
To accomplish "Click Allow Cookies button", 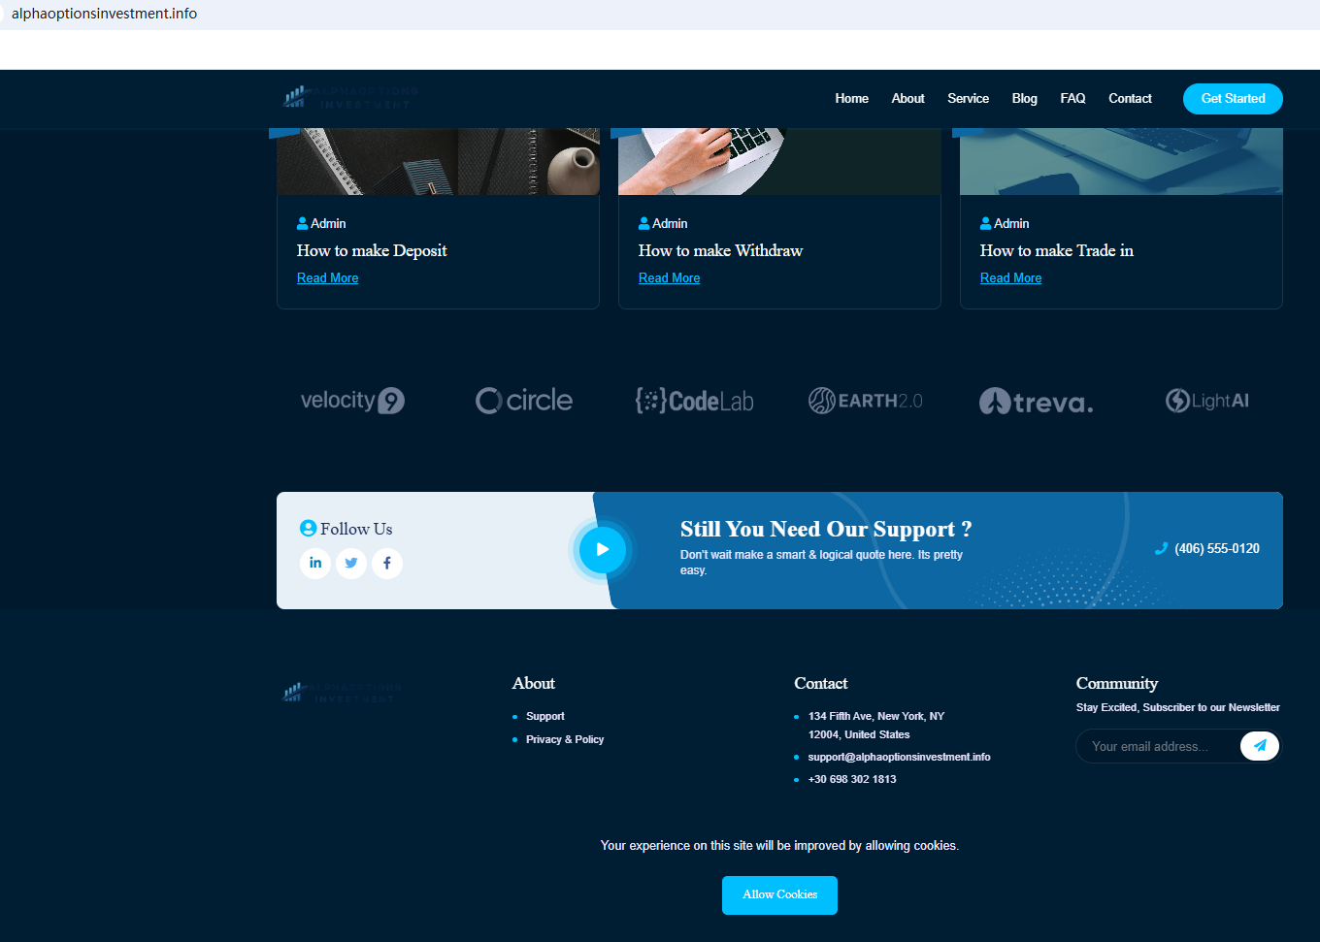I will point(779,895).
